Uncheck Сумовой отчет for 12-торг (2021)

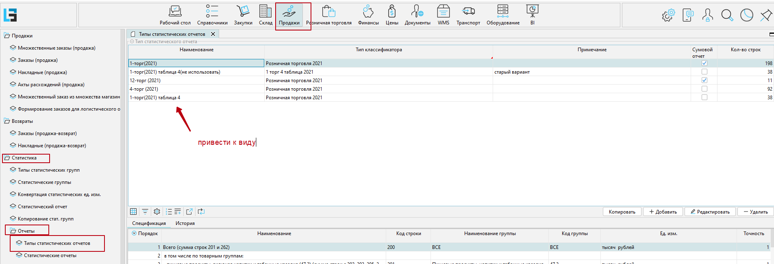coord(704,81)
